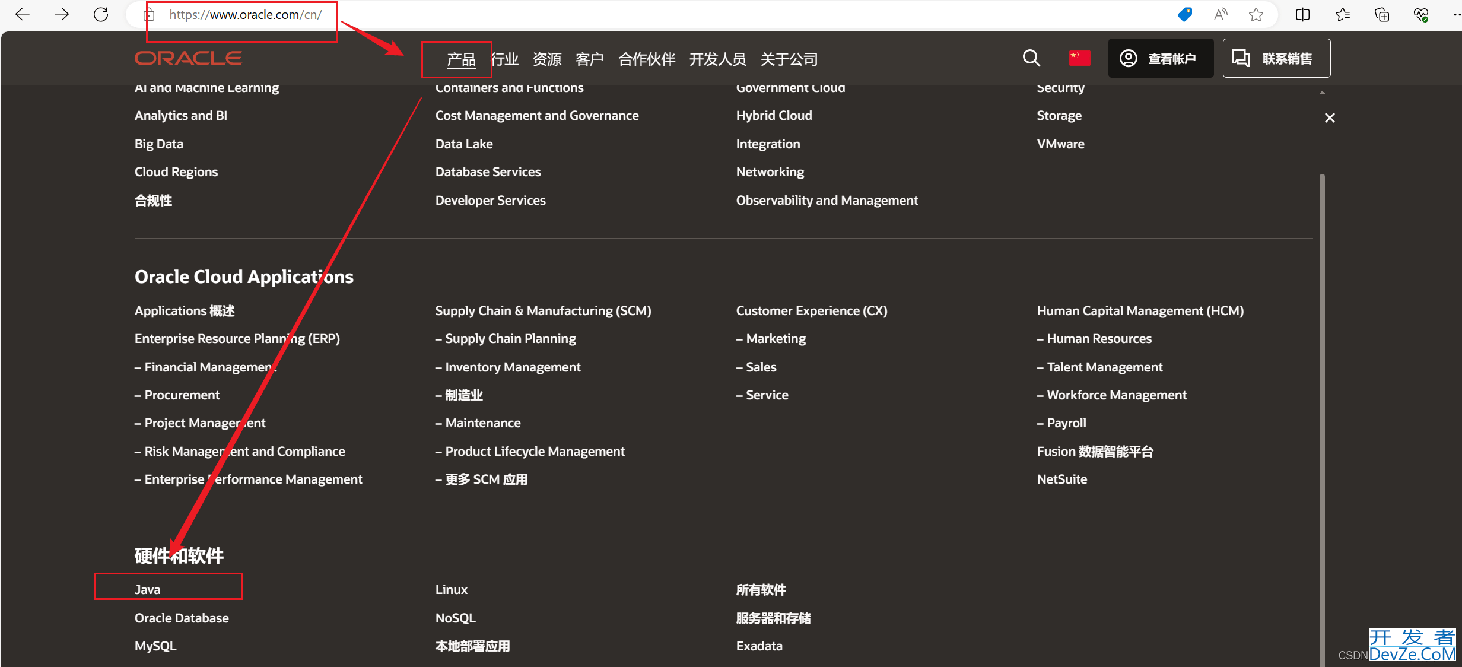Open Fusion 数据智能平台 link

pyautogui.click(x=1095, y=452)
